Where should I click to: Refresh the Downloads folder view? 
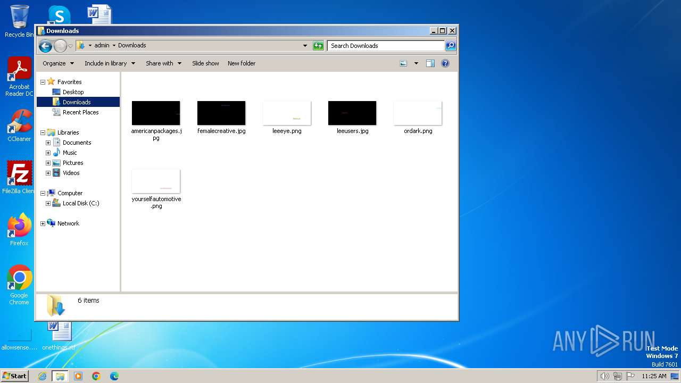[318, 46]
